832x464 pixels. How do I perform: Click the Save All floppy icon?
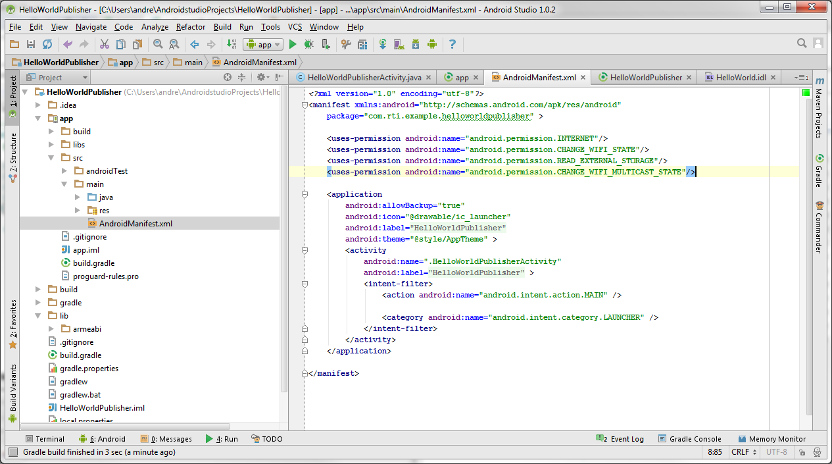(x=30, y=44)
